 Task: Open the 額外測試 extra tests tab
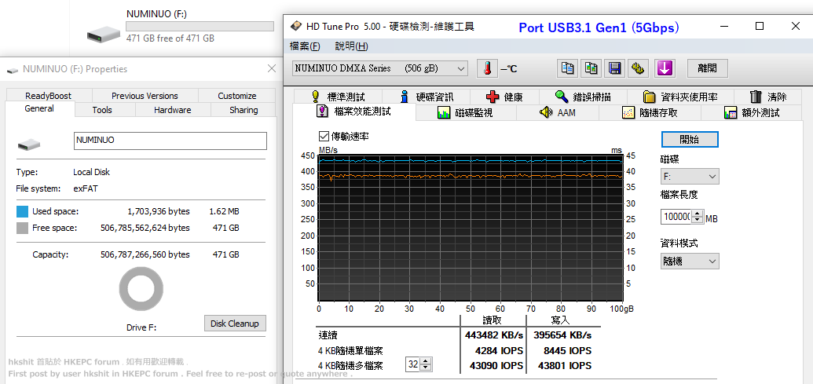click(751, 112)
